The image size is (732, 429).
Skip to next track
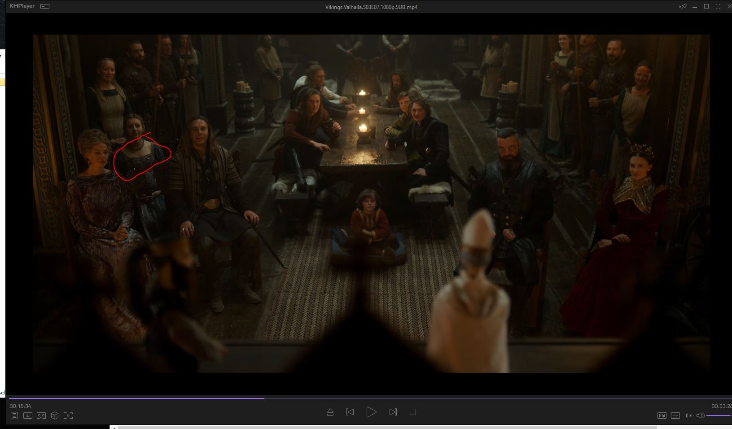coord(393,412)
